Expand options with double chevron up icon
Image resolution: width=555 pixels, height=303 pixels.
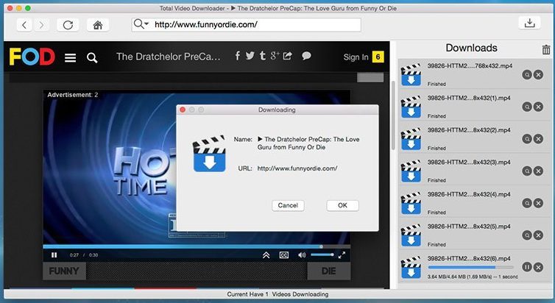266,255
